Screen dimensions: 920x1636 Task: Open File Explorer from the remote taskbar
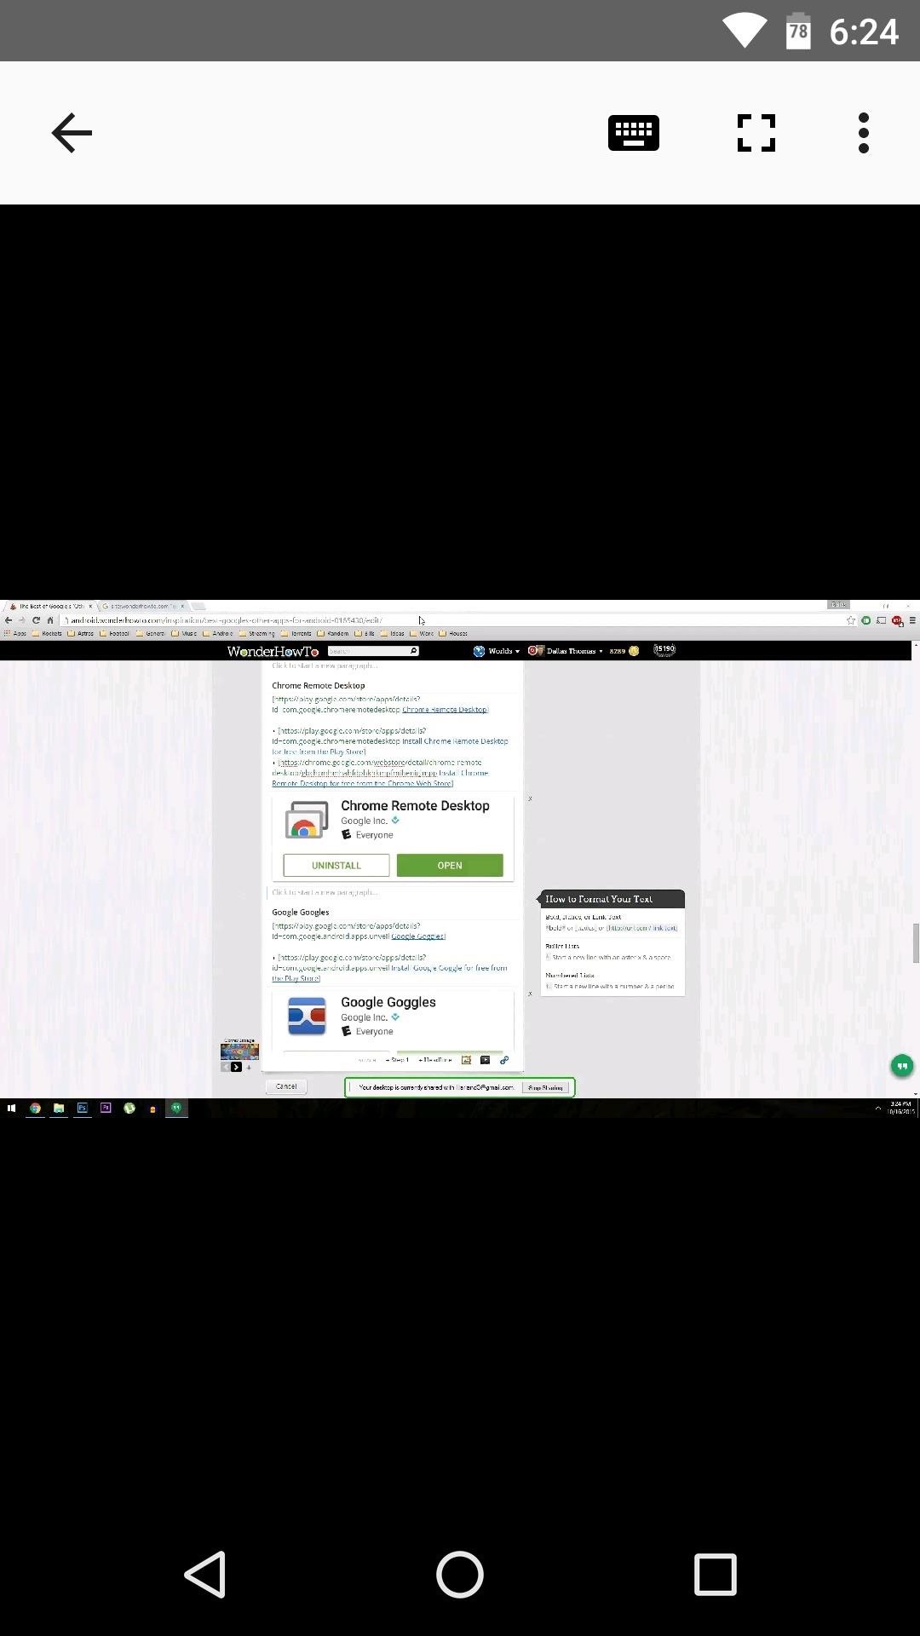[59, 1109]
